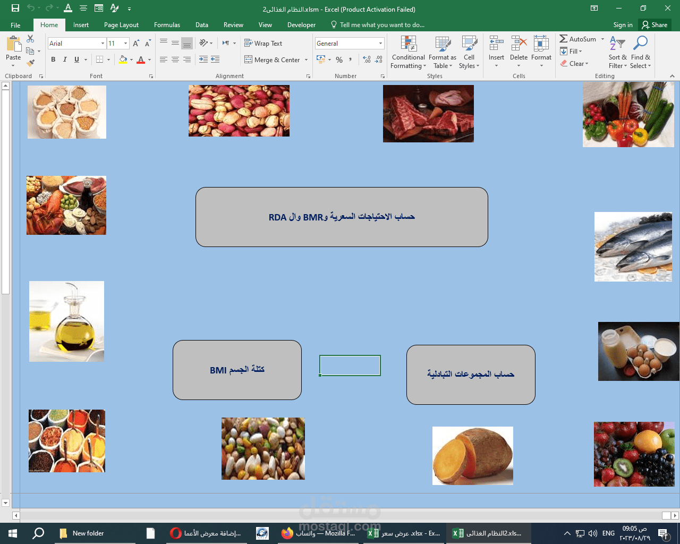Click the Delete cells icon
Image resolution: width=680 pixels, height=544 pixels.
pyautogui.click(x=518, y=44)
